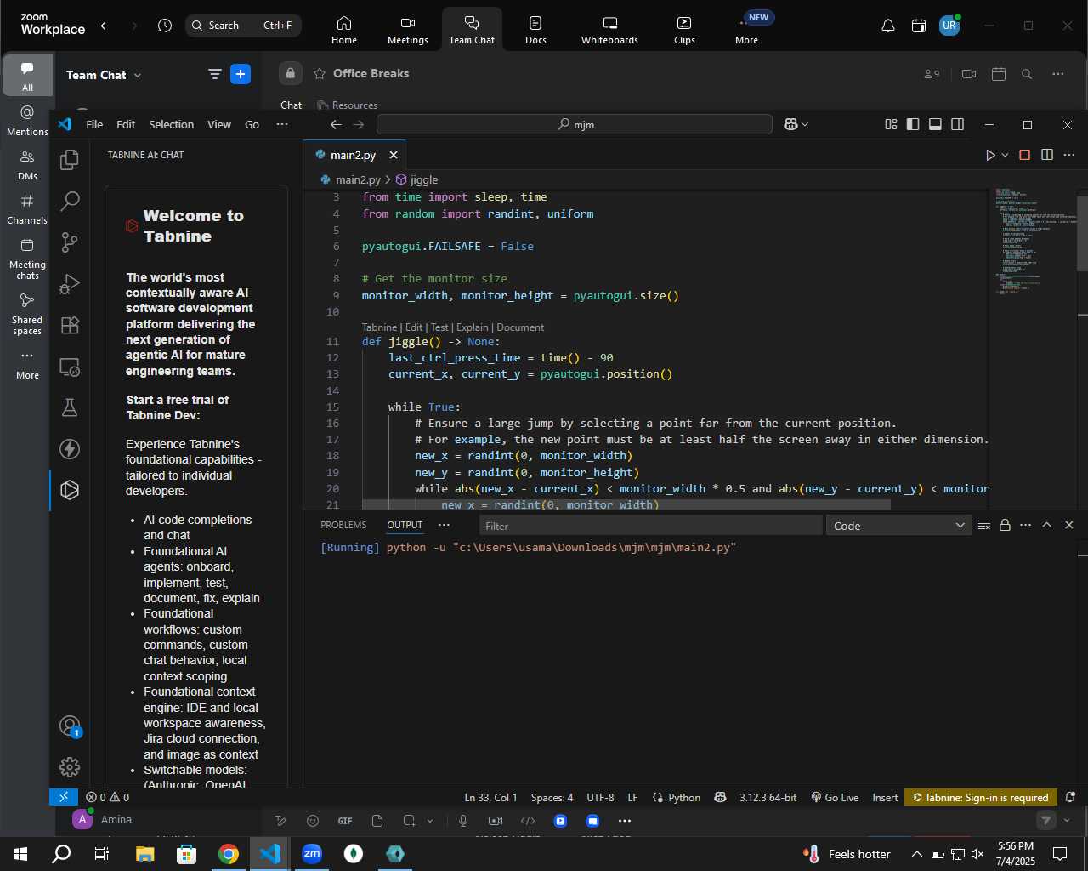Click the Test code lens link

pyautogui.click(x=439, y=327)
